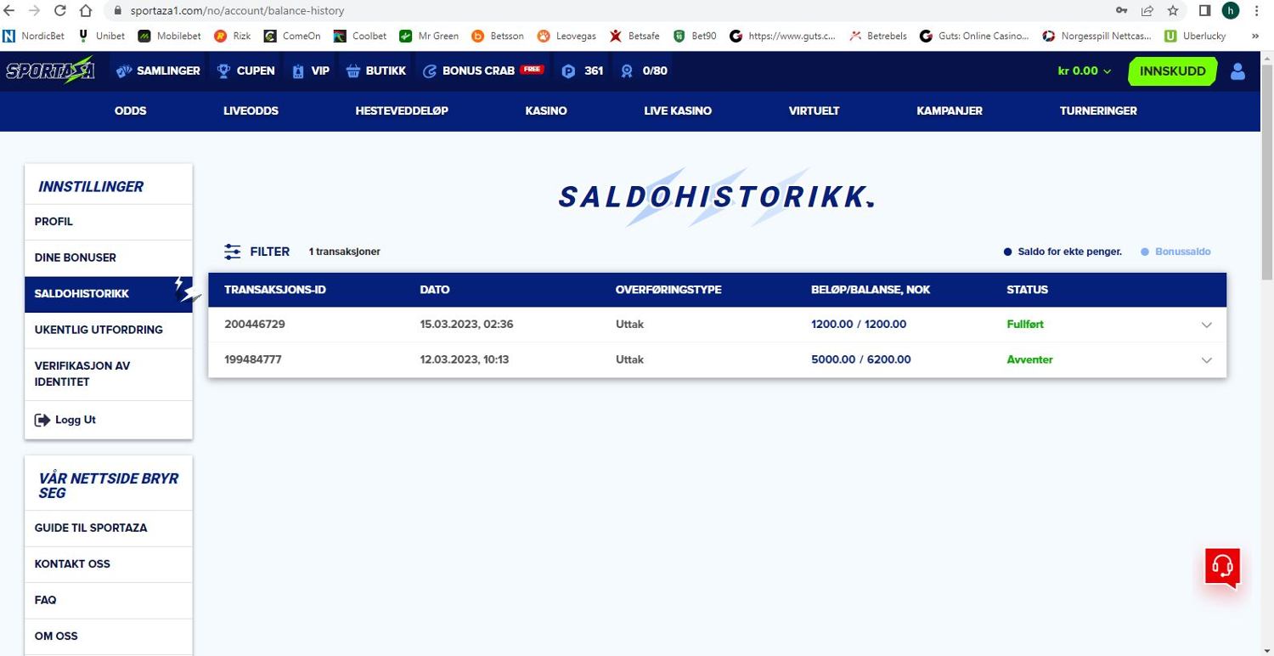Open the live chat support headset icon
Image resolution: width=1274 pixels, height=656 pixels.
[x=1222, y=566]
